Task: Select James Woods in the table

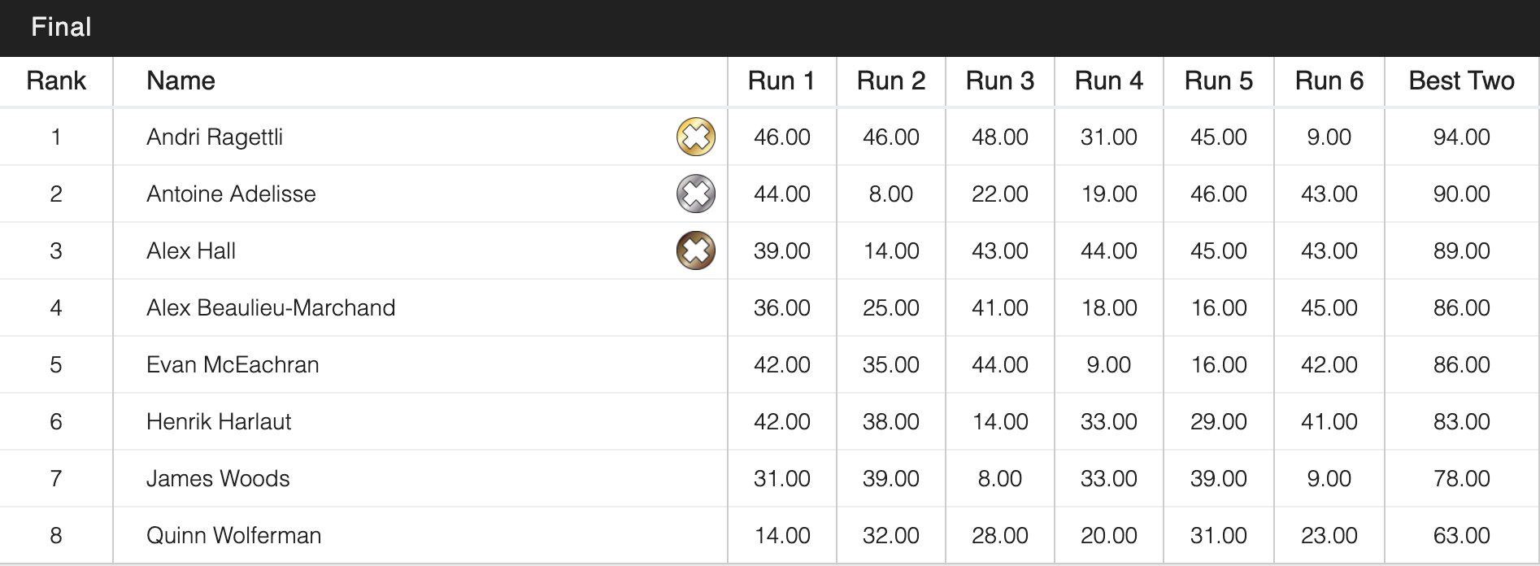Action: click(218, 478)
